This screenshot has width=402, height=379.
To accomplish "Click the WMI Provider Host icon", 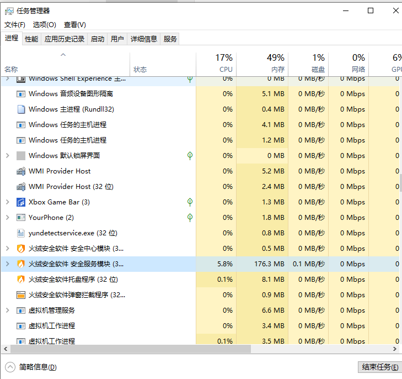I will point(21,171).
